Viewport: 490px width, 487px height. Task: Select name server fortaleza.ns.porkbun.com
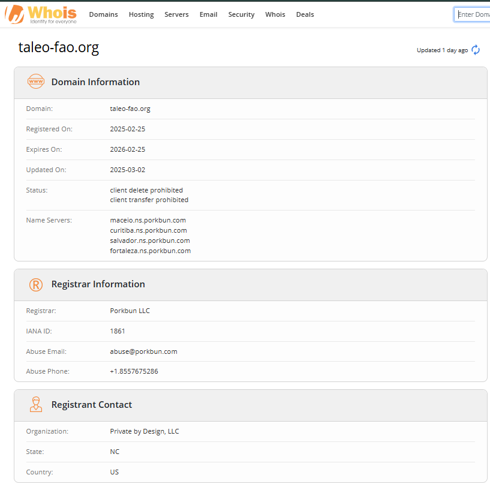(x=151, y=251)
